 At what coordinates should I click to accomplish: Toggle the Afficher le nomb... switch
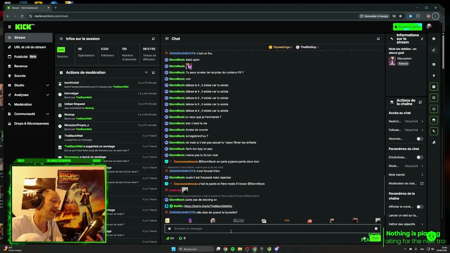coord(419,207)
